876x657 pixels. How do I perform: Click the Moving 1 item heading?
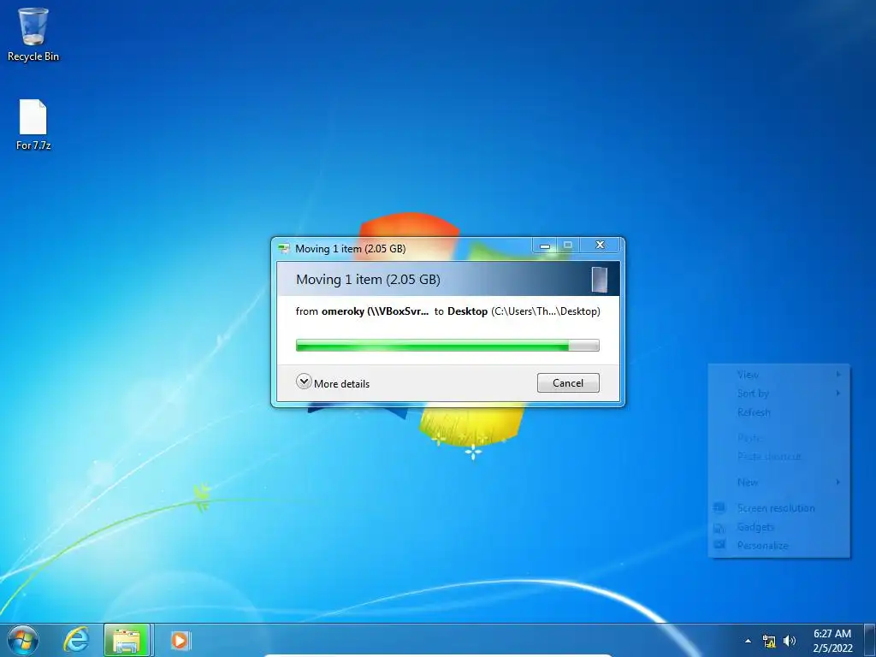(368, 280)
